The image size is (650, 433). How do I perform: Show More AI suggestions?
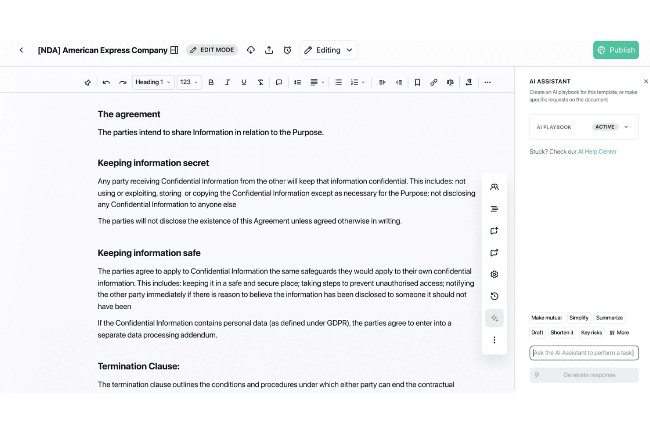[x=619, y=333]
